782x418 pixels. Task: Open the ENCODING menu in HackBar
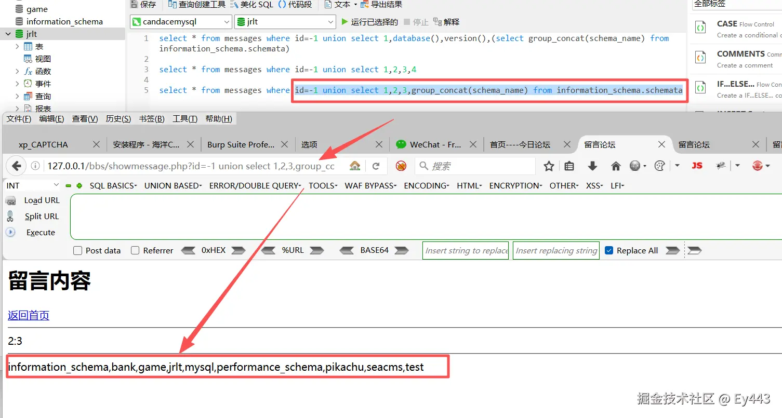[x=427, y=185]
